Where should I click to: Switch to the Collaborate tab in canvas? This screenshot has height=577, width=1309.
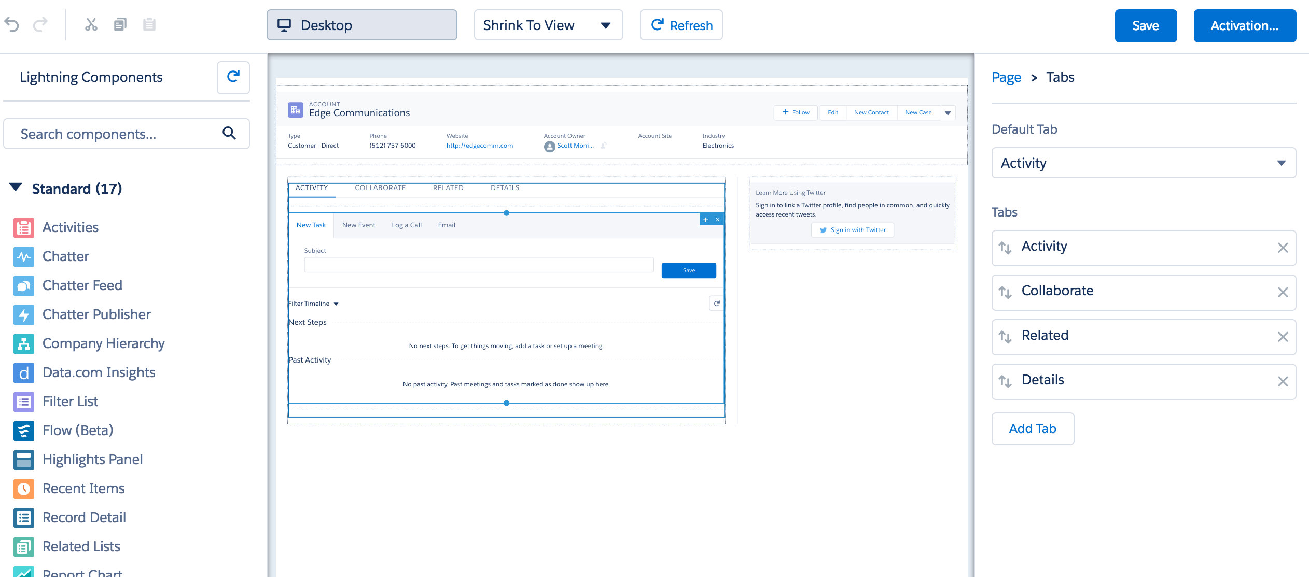pos(380,188)
